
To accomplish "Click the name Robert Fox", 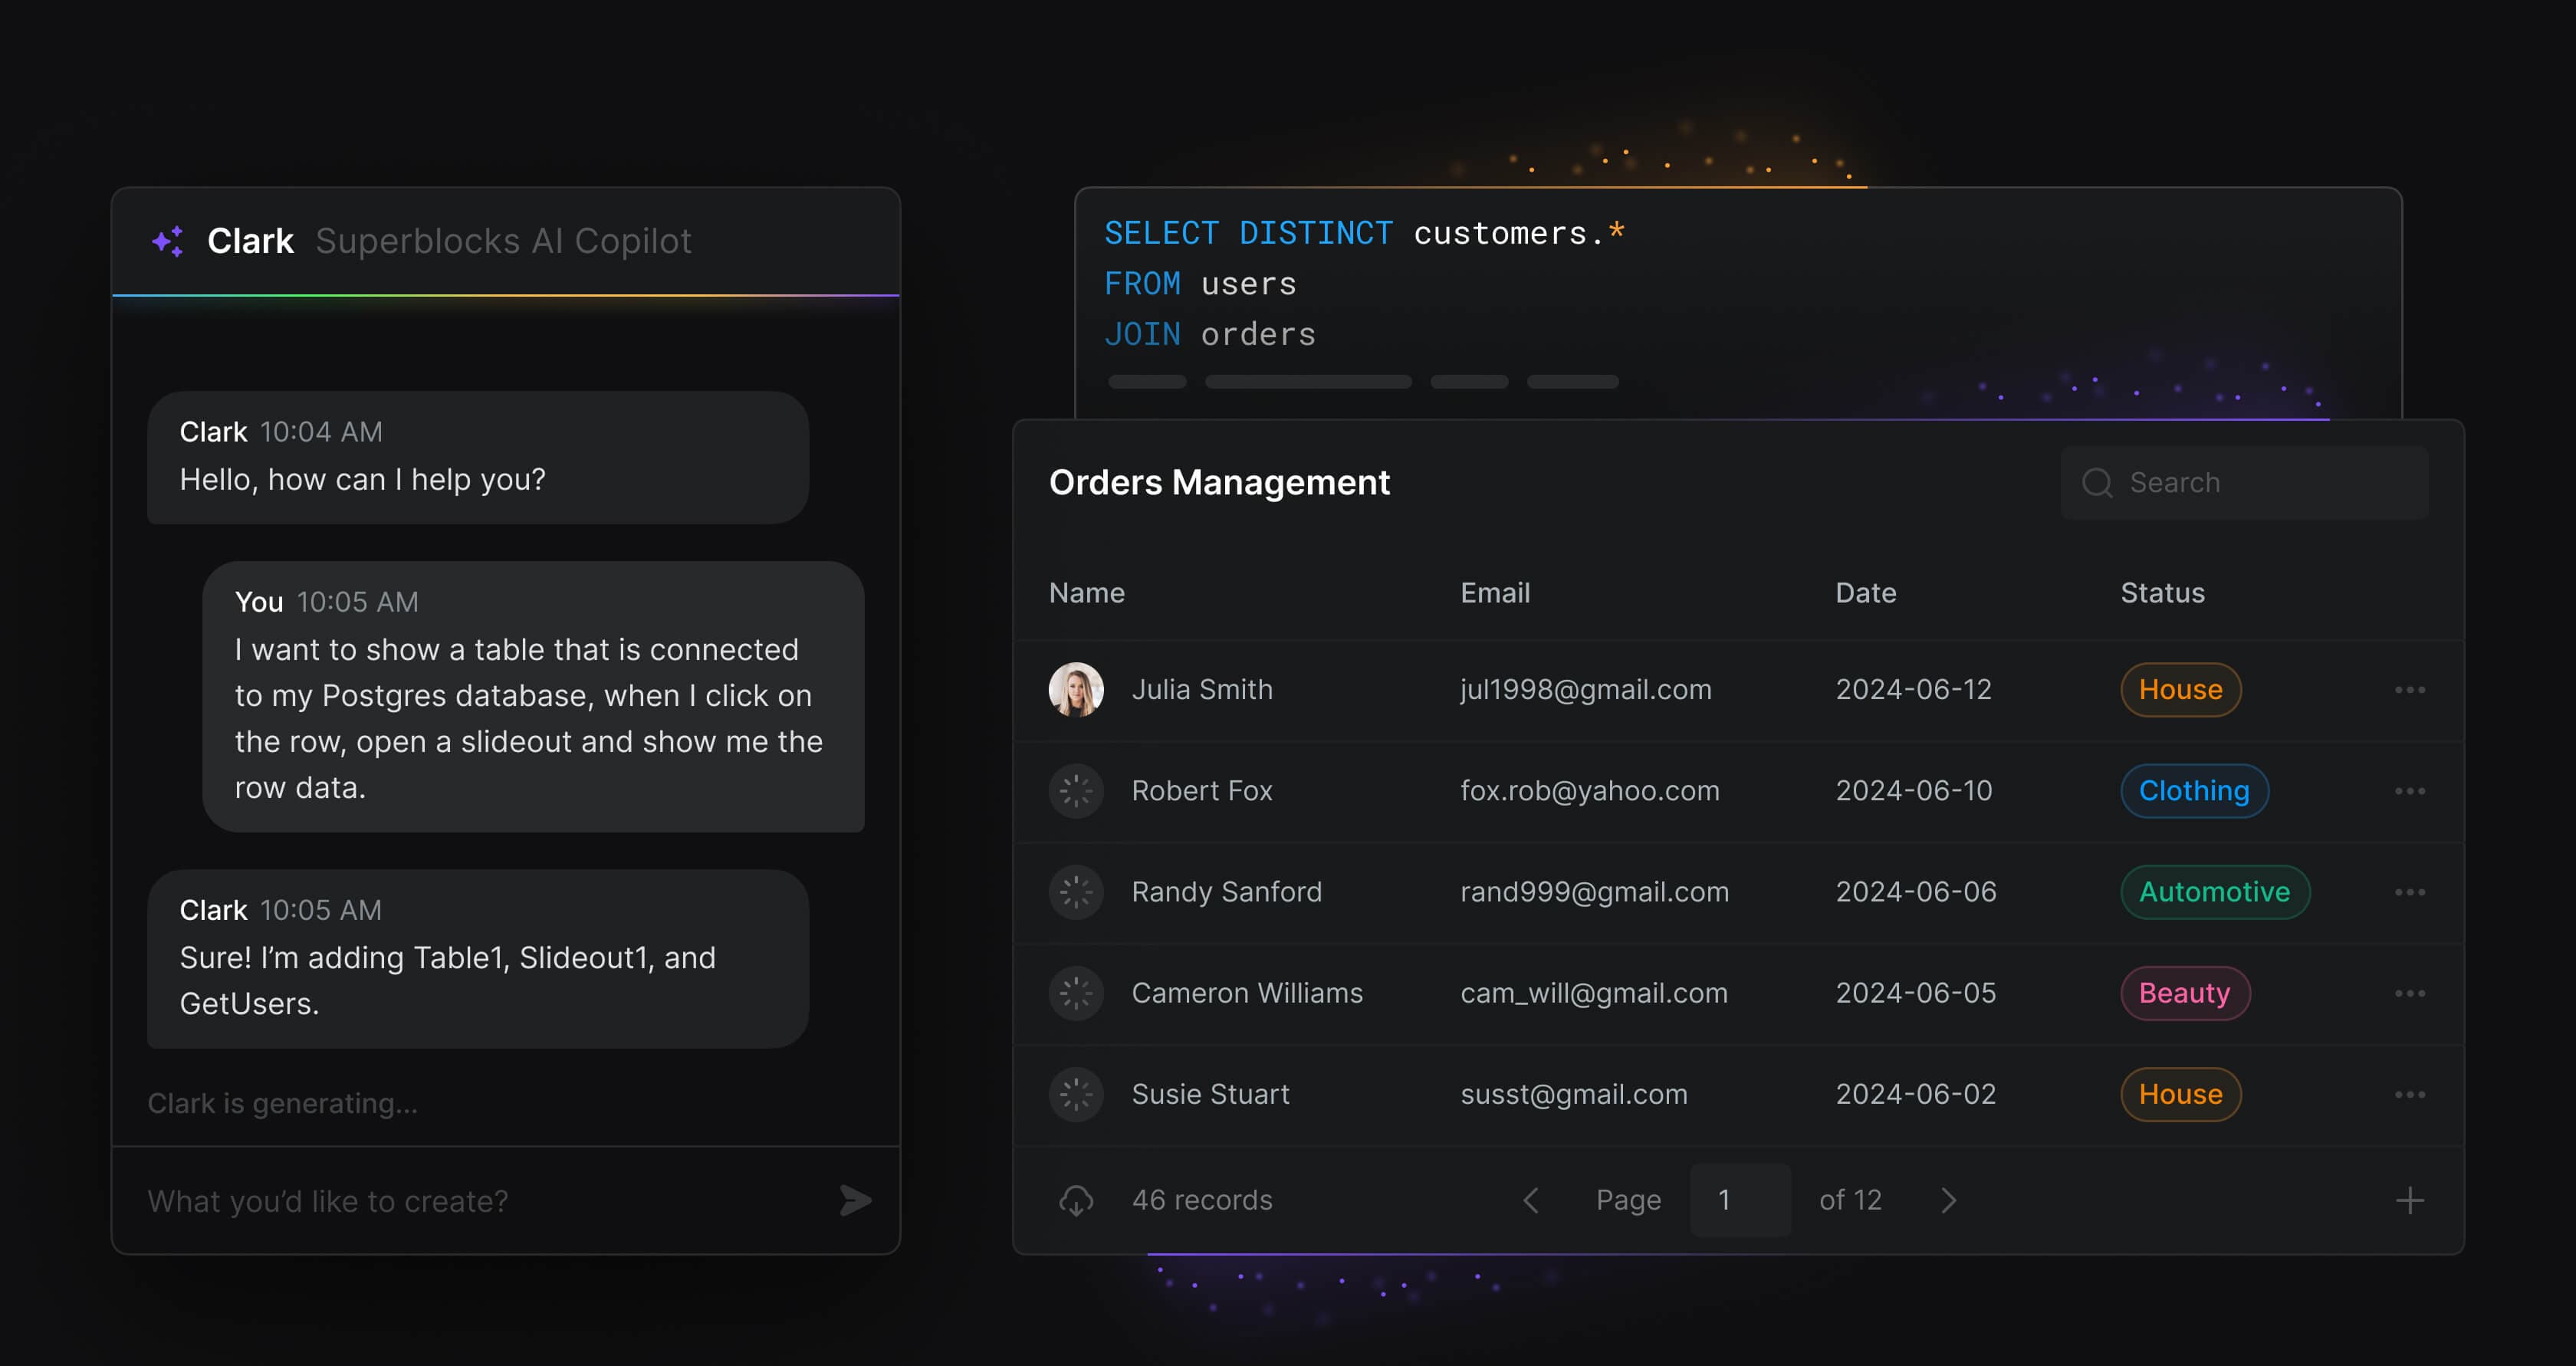I will coord(1202,790).
